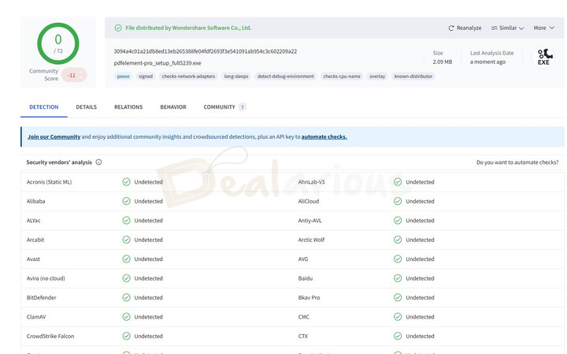
Task: Click the peexe tag
Action: (x=124, y=76)
